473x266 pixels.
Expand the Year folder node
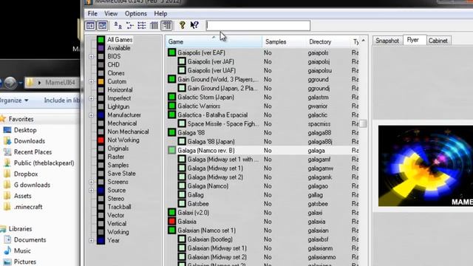pos(92,240)
